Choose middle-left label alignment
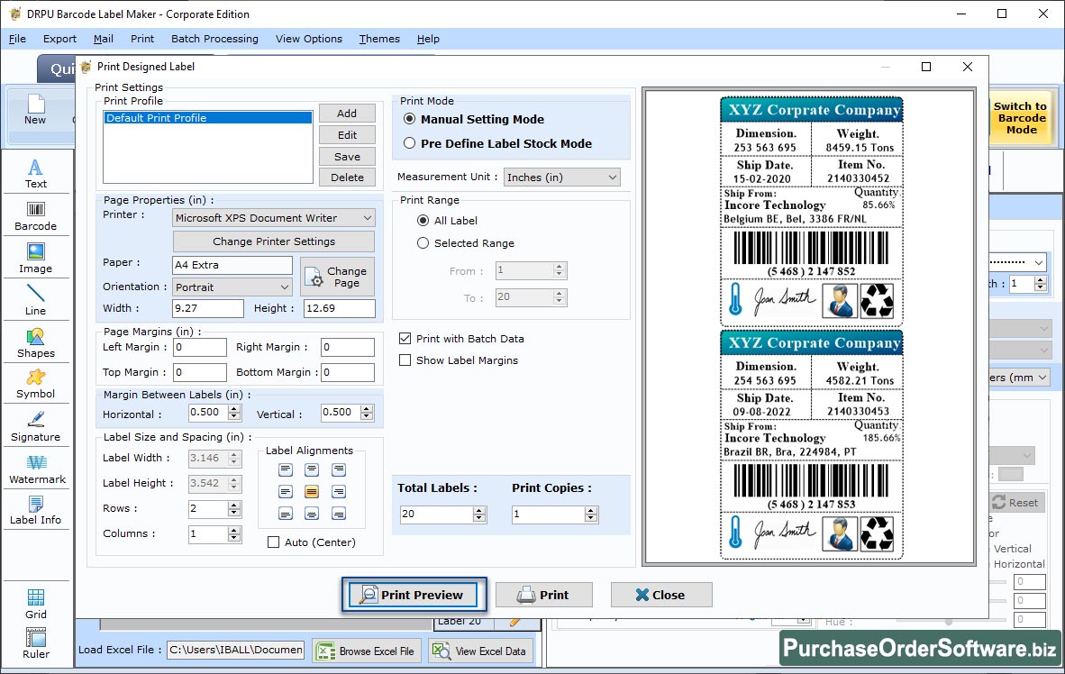Image resolution: width=1065 pixels, height=674 pixels. coord(286,491)
